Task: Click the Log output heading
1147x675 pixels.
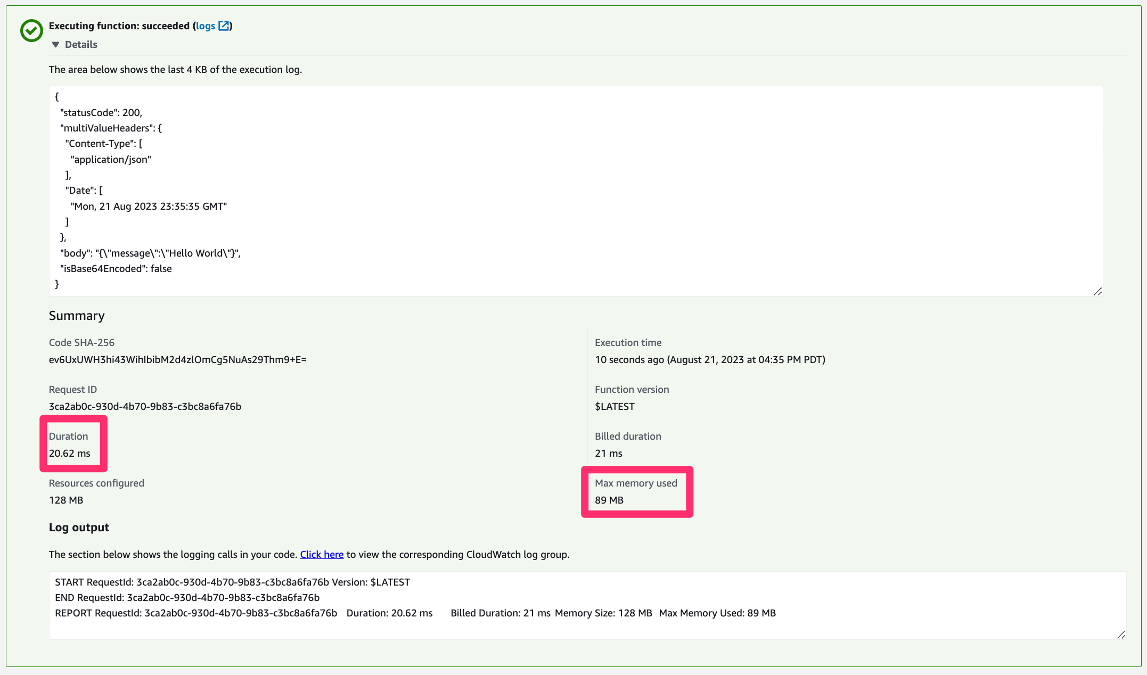Action: coord(79,527)
